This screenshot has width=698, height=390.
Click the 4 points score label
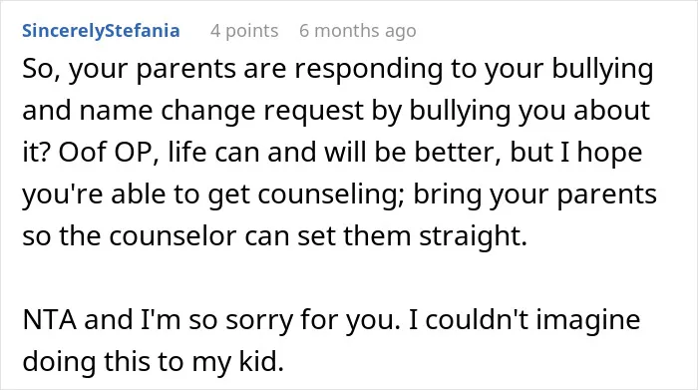point(244,31)
